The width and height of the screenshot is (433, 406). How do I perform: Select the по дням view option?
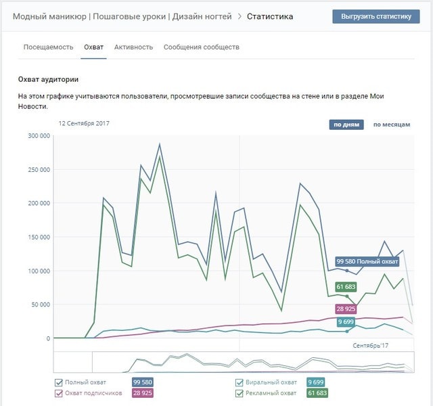pyautogui.click(x=347, y=125)
